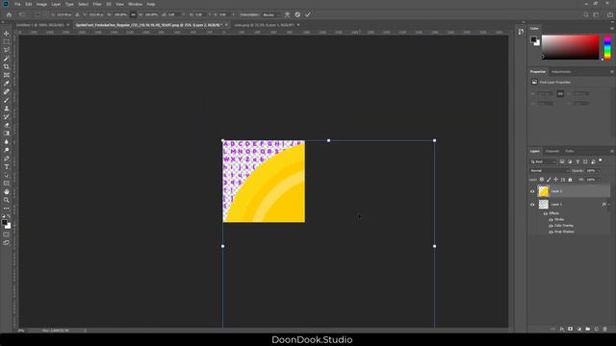
Task: Click the Home icon in options bar
Action: point(9,14)
